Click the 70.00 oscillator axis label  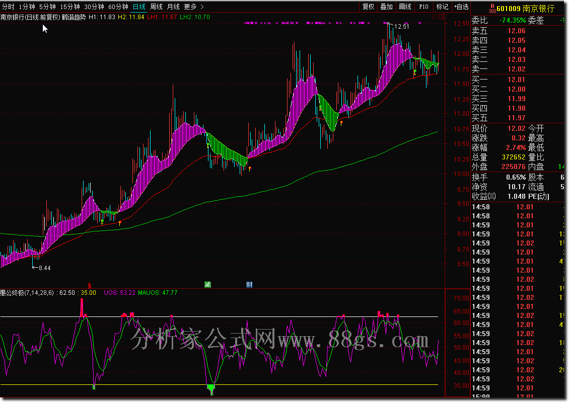point(461,298)
